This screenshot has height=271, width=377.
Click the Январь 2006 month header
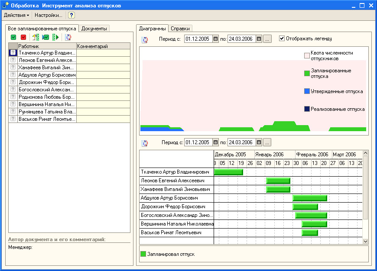coord(275,155)
